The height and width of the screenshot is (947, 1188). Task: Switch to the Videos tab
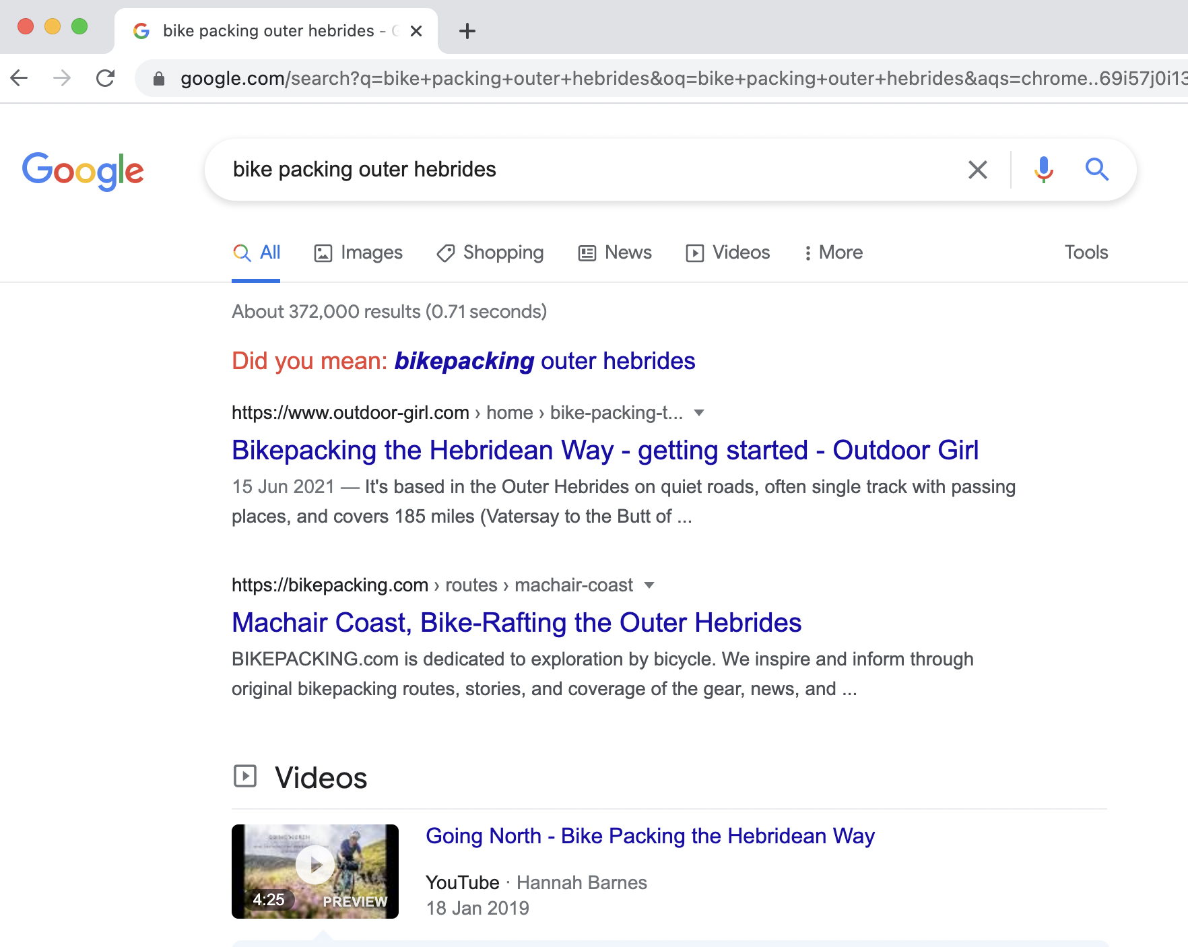[727, 253]
